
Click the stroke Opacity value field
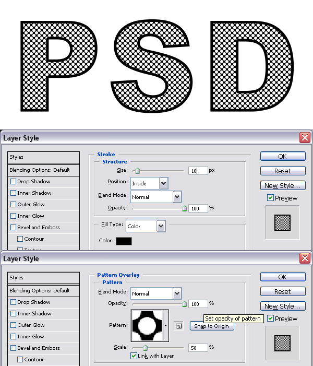point(198,208)
